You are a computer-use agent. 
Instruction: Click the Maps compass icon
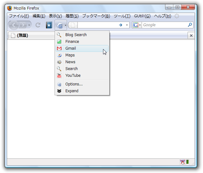pos(59,55)
